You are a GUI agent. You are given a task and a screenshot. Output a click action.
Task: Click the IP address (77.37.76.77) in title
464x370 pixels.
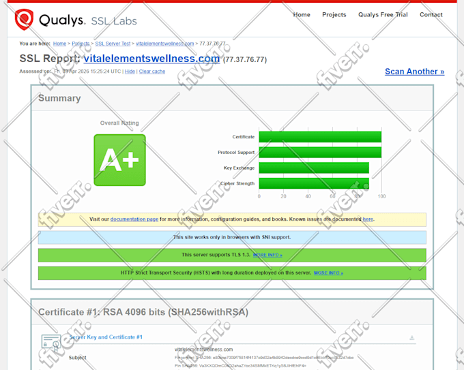tap(245, 60)
